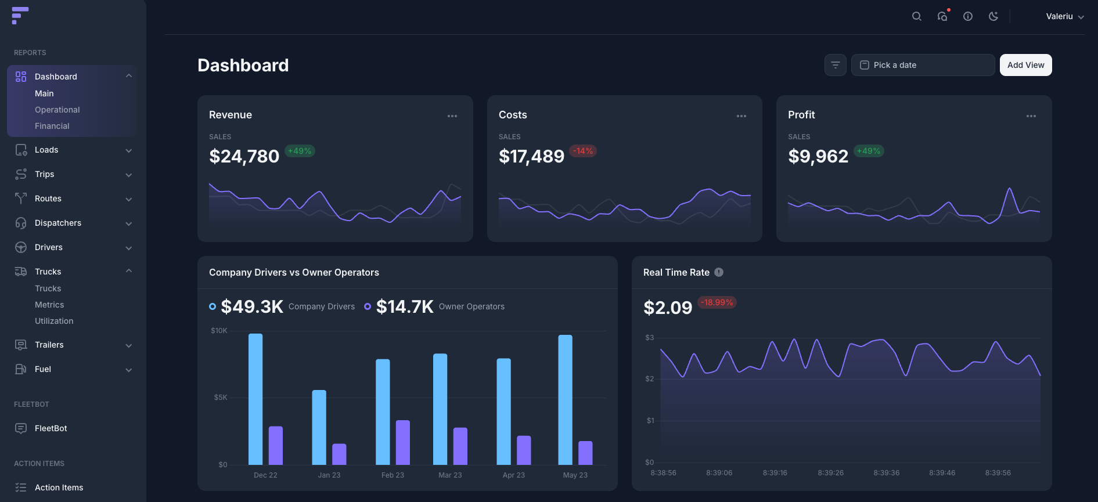
Task: Toggle dark mode moon icon
Action: (993, 16)
